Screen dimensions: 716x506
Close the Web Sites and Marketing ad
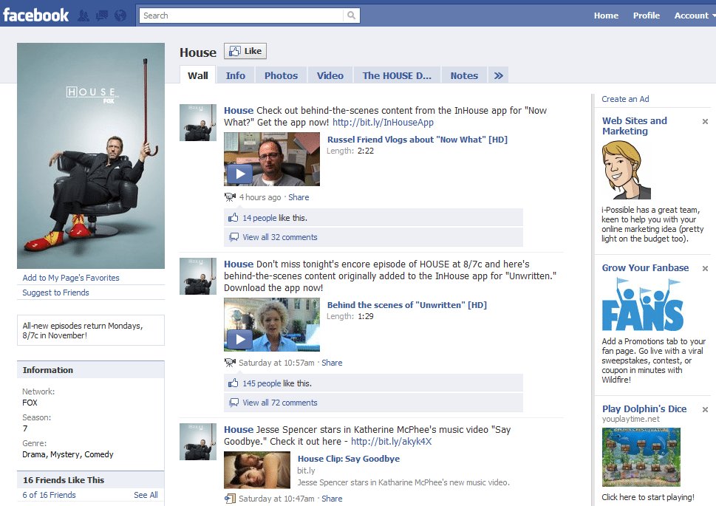coord(705,121)
